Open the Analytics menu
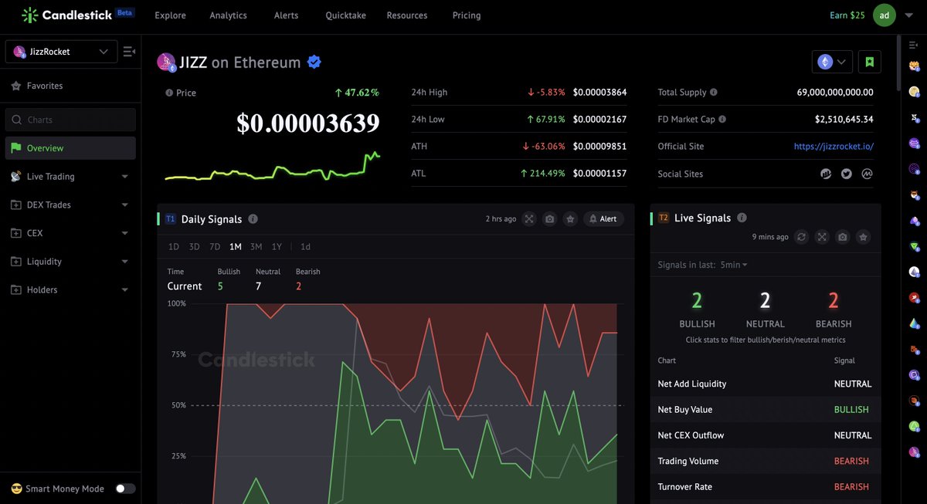This screenshot has width=927, height=504. [228, 15]
